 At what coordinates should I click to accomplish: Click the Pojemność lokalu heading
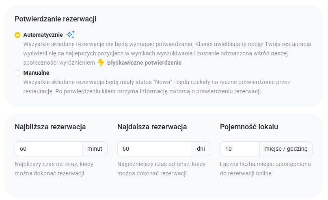pos(249,127)
